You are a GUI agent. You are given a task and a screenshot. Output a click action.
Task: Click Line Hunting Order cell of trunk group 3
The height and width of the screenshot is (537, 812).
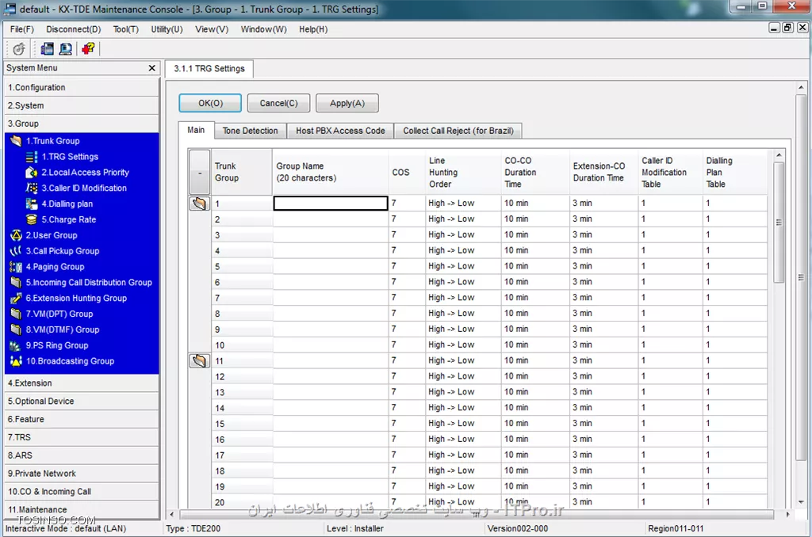pyautogui.click(x=463, y=235)
